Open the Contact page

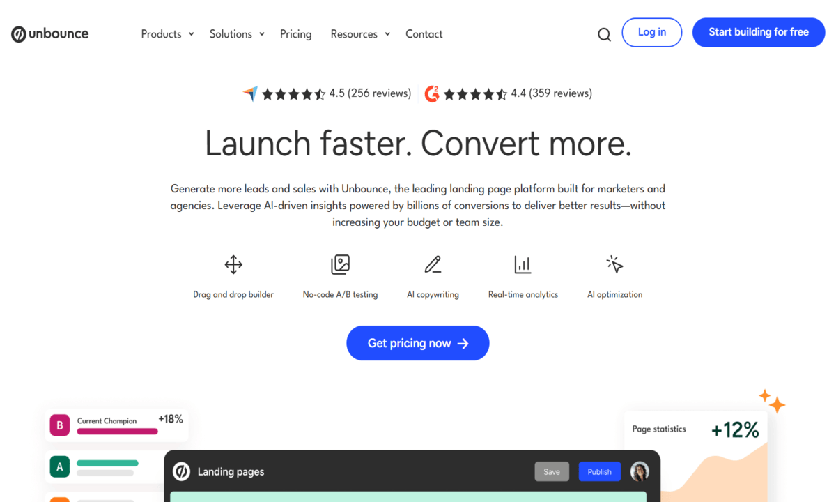click(424, 33)
